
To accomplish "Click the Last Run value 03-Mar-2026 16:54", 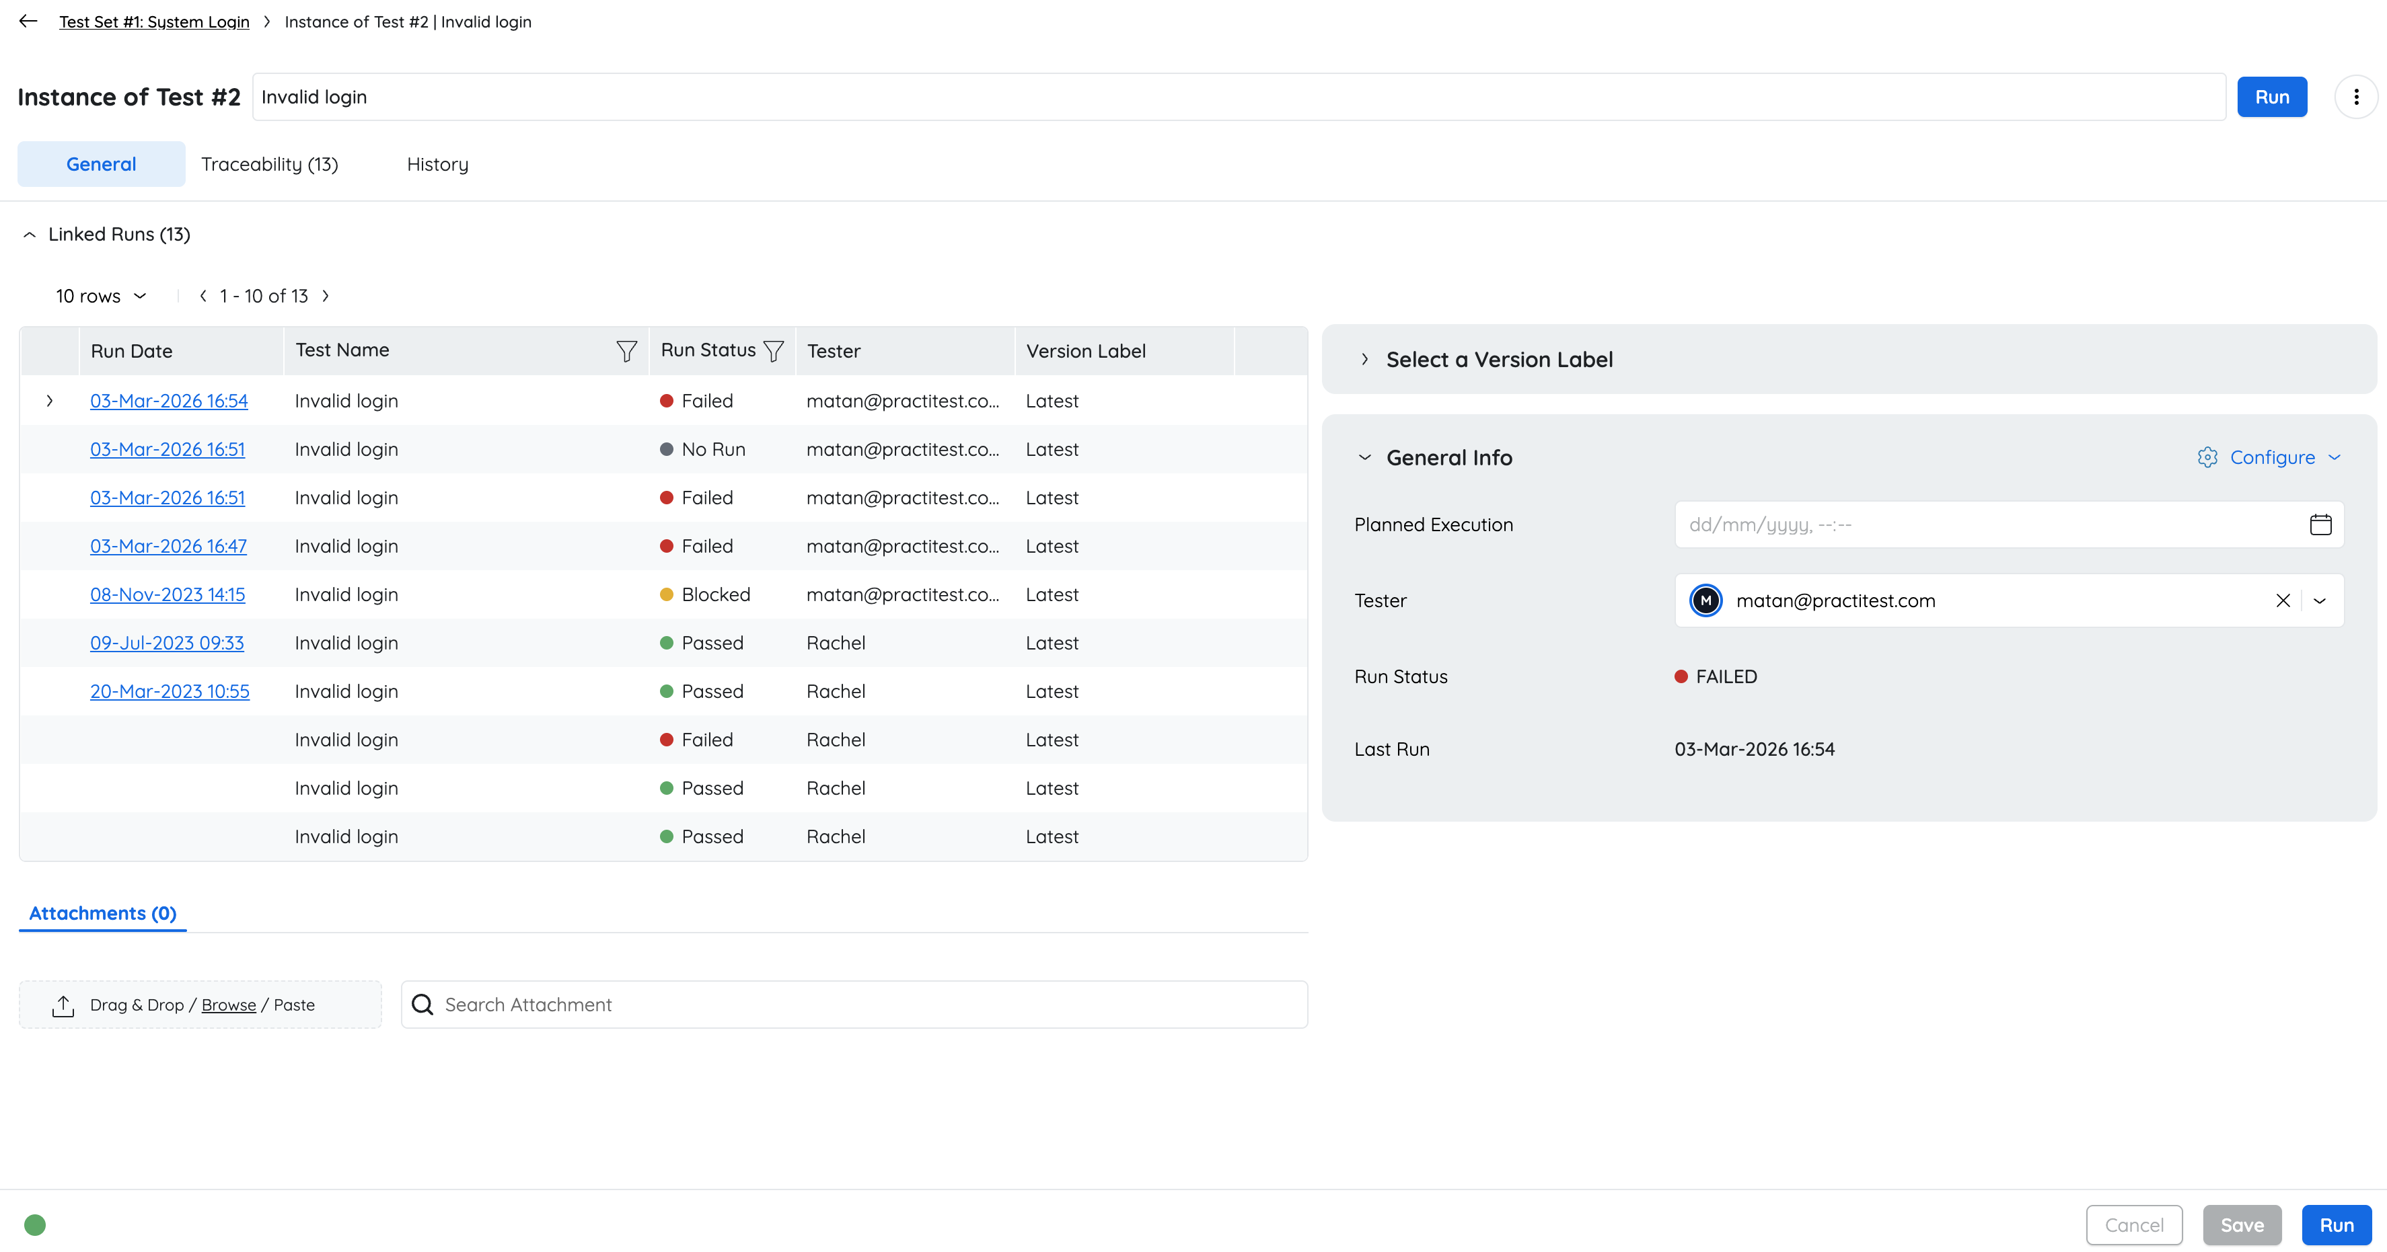I will (x=1754, y=749).
